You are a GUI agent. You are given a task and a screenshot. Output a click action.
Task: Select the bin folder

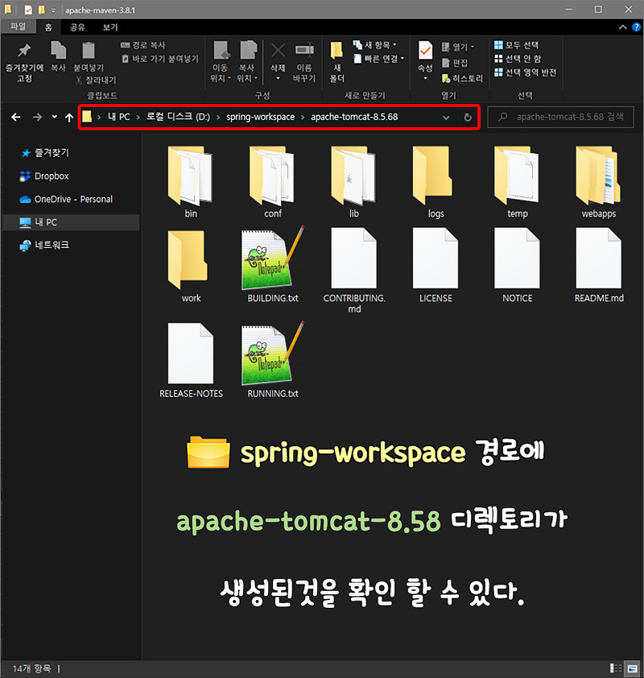tap(191, 183)
